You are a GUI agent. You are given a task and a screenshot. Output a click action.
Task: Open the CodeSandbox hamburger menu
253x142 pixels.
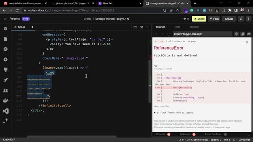coord(5,19)
